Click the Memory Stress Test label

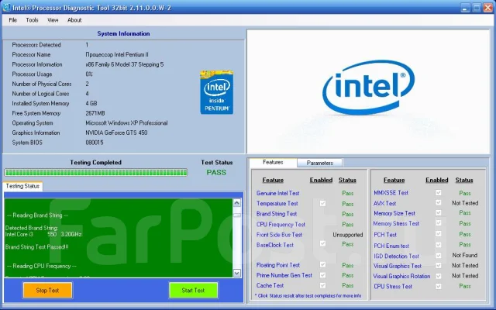396,223
